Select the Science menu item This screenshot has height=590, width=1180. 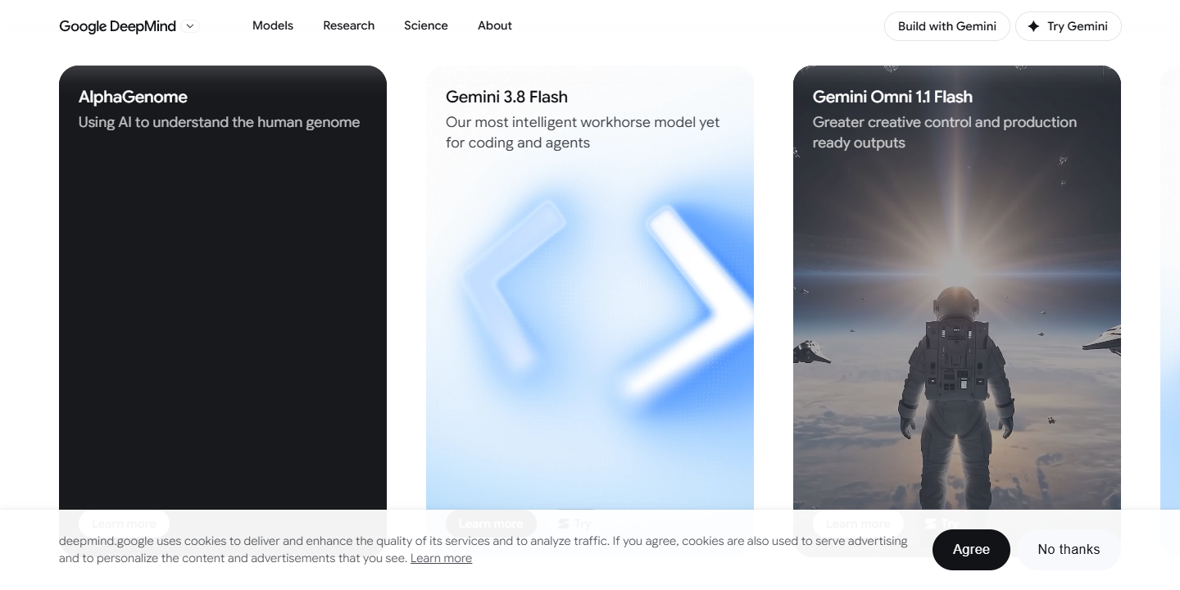tap(426, 25)
